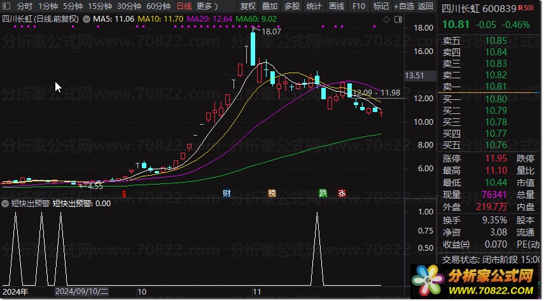Click the 最低 value 10.44
The height and width of the screenshot is (301, 544).
pyautogui.click(x=496, y=183)
